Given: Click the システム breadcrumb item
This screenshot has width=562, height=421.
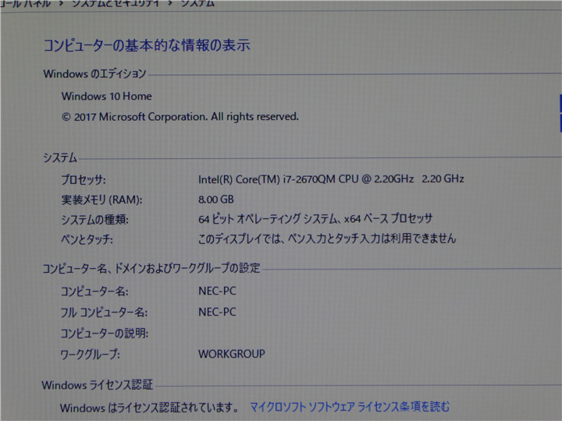Looking at the screenshot, I should point(197,3).
